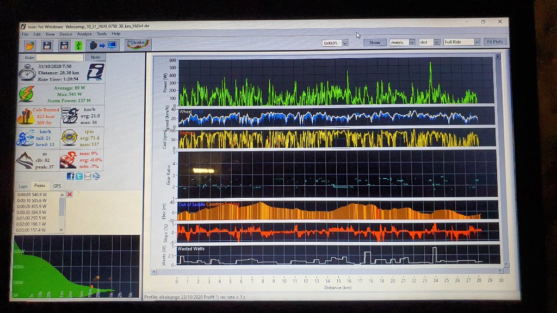Image resolution: width=557 pixels, height=313 pixels.
Task: Send ride by email envelope icon
Action: point(88,176)
